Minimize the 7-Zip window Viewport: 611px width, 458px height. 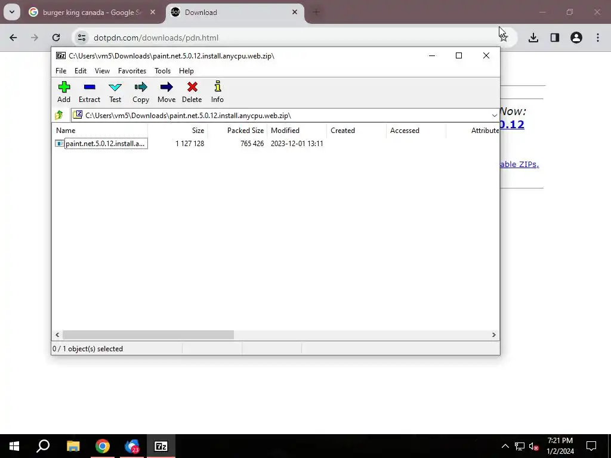coord(432,55)
